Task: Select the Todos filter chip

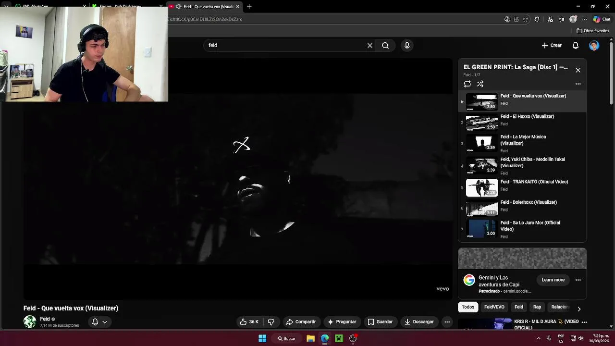Action: tap(468, 307)
